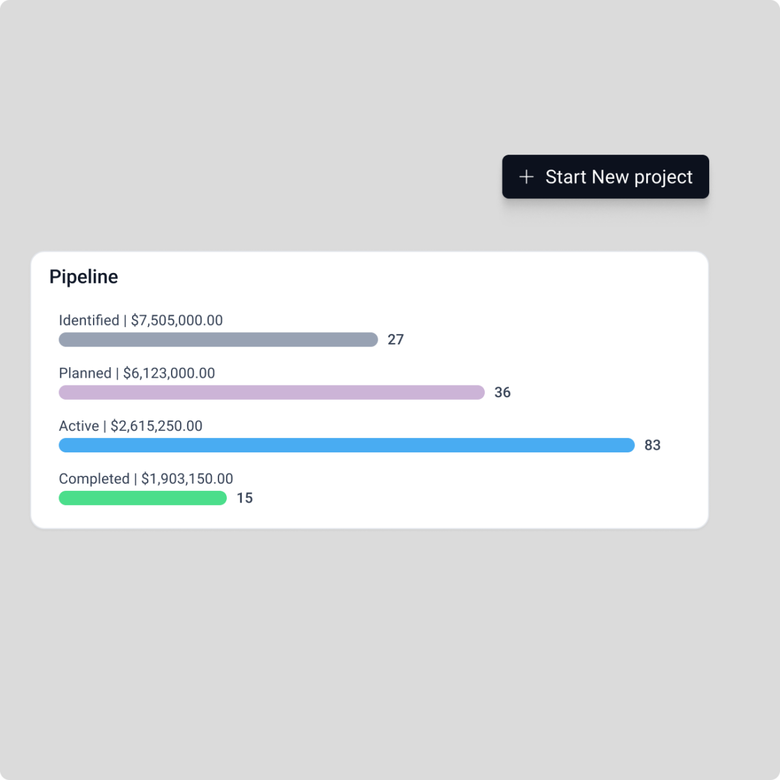Click the count 15 beside Completed bar

245,498
